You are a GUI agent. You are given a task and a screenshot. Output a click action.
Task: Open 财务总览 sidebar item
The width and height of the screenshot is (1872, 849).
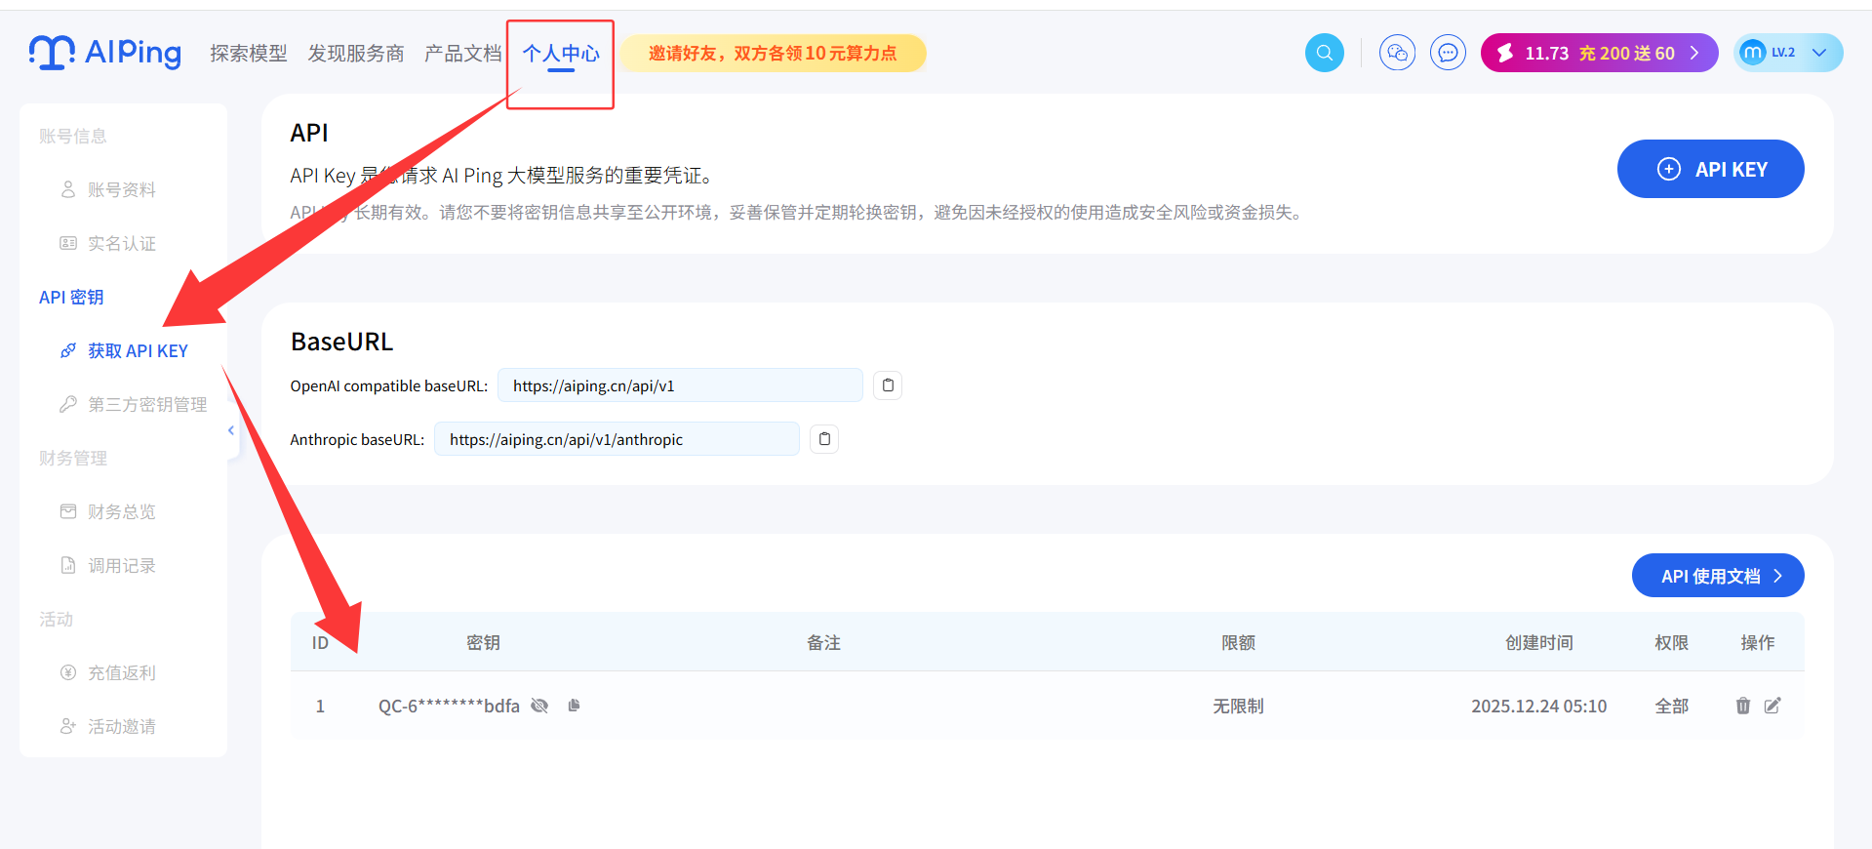point(122,511)
